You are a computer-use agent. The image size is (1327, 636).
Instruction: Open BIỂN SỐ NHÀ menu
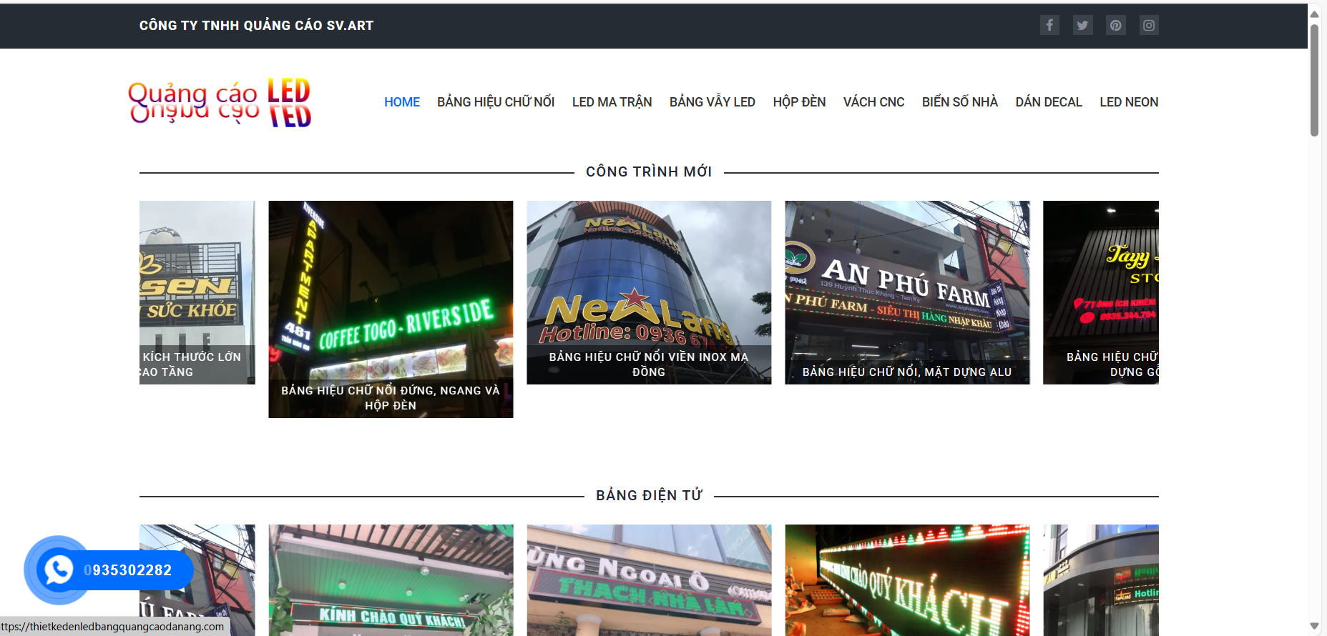(960, 102)
